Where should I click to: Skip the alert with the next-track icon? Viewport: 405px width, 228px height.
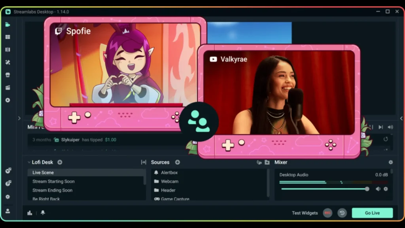pyautogui.click(x=381, y=127)
